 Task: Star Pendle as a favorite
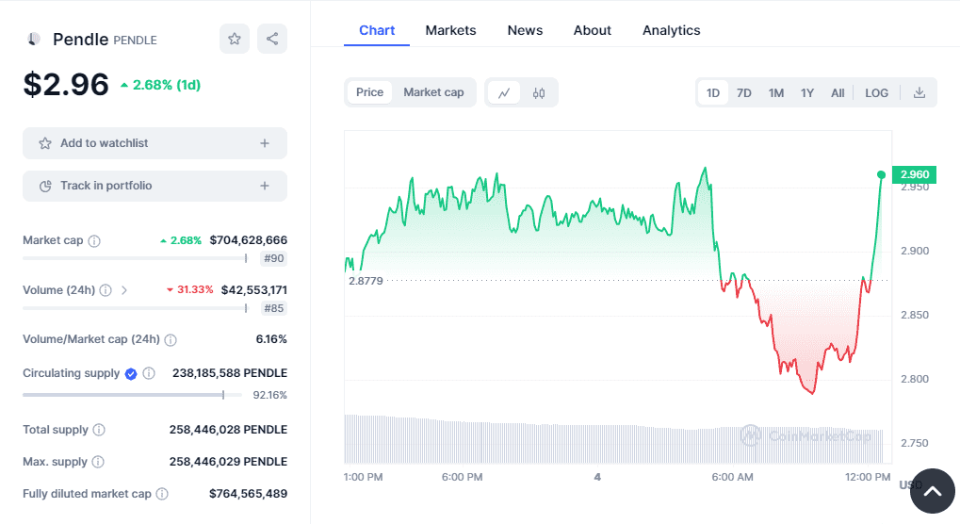(x=235, y=40)
